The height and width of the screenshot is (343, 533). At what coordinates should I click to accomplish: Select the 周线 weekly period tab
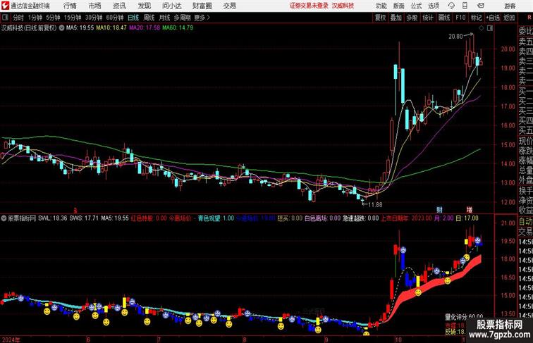point(149,18)
